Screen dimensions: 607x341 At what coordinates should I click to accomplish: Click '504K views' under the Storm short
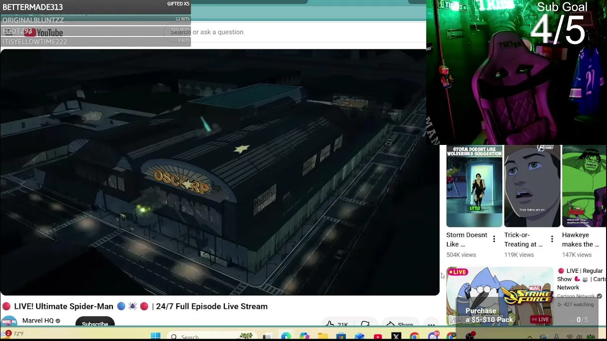click(461, 255)
